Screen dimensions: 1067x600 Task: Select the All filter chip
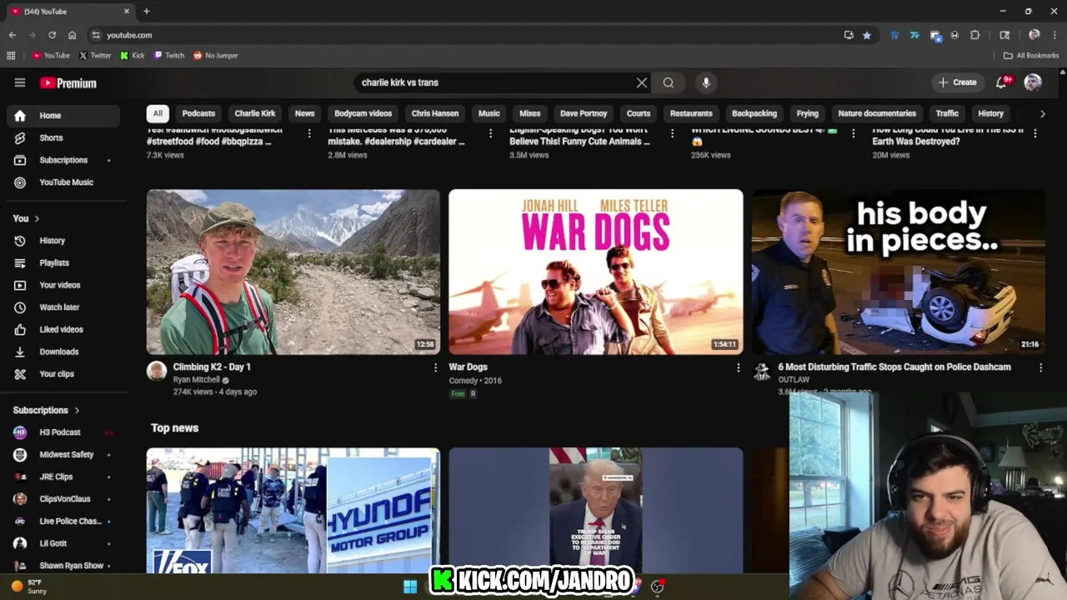pos(158,113)
